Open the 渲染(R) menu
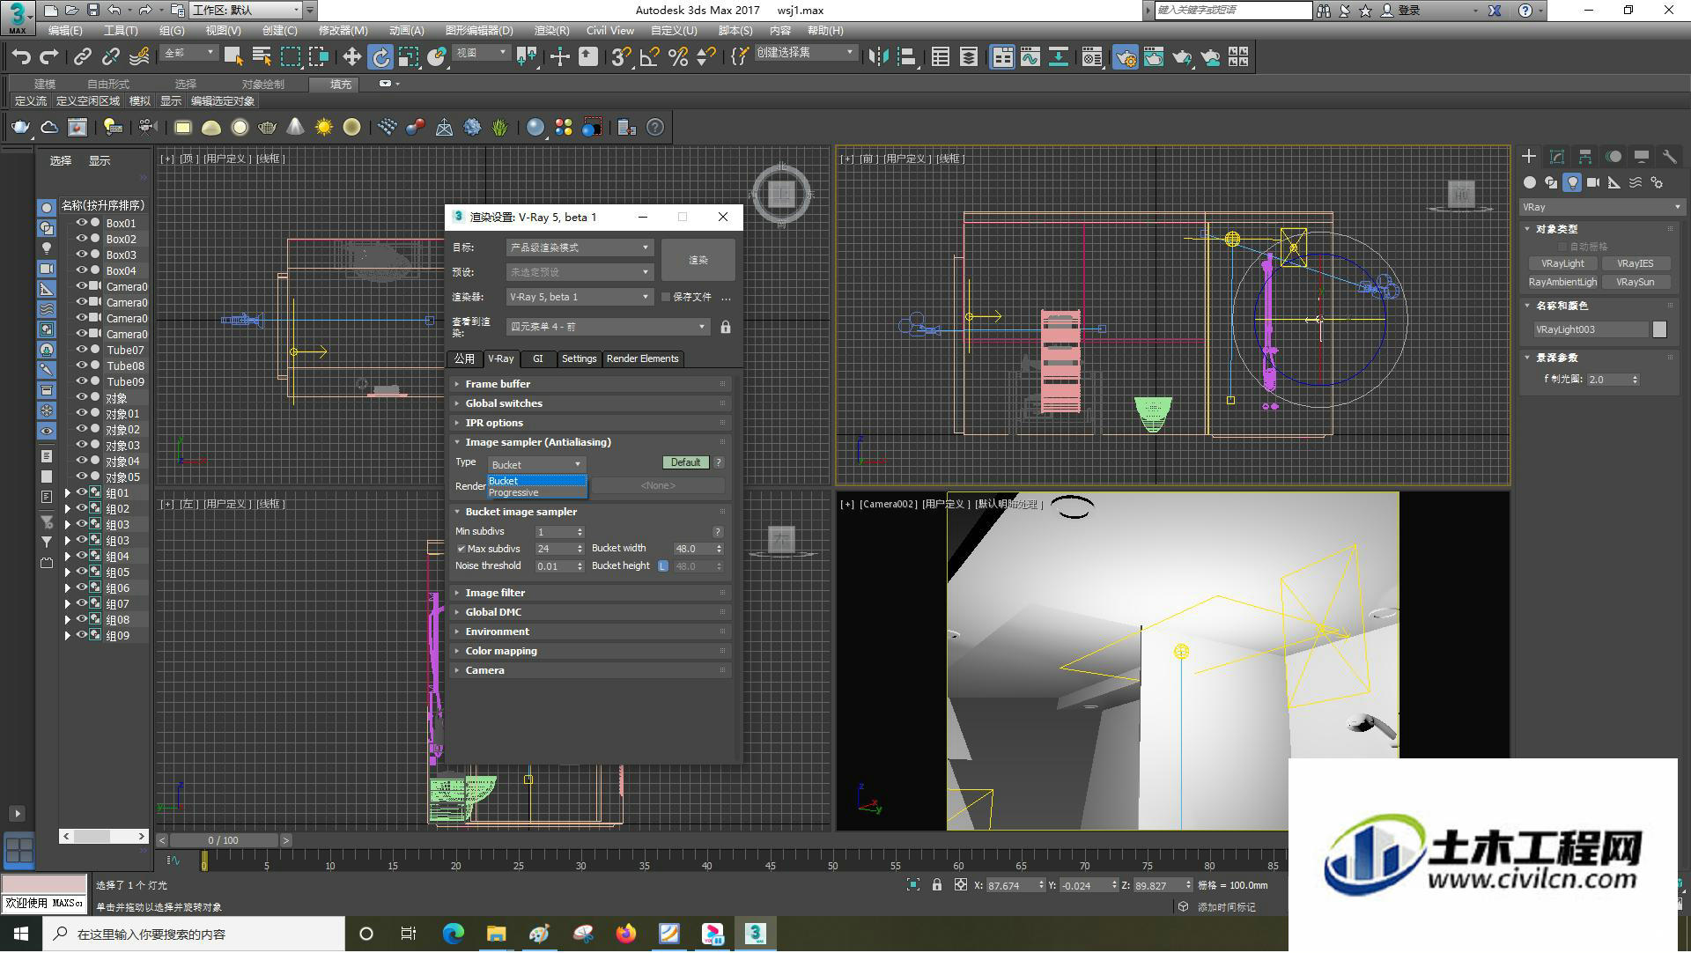 [x=551, y=30]
